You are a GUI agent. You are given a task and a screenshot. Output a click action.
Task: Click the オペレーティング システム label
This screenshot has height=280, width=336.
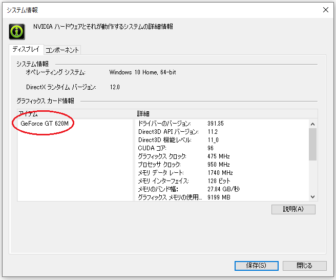point(55,72)
